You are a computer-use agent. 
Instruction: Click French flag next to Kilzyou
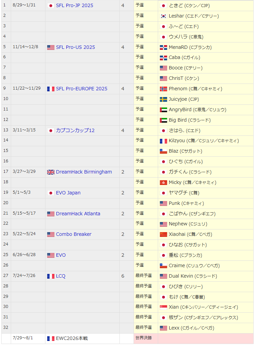[x=163, y=141]
